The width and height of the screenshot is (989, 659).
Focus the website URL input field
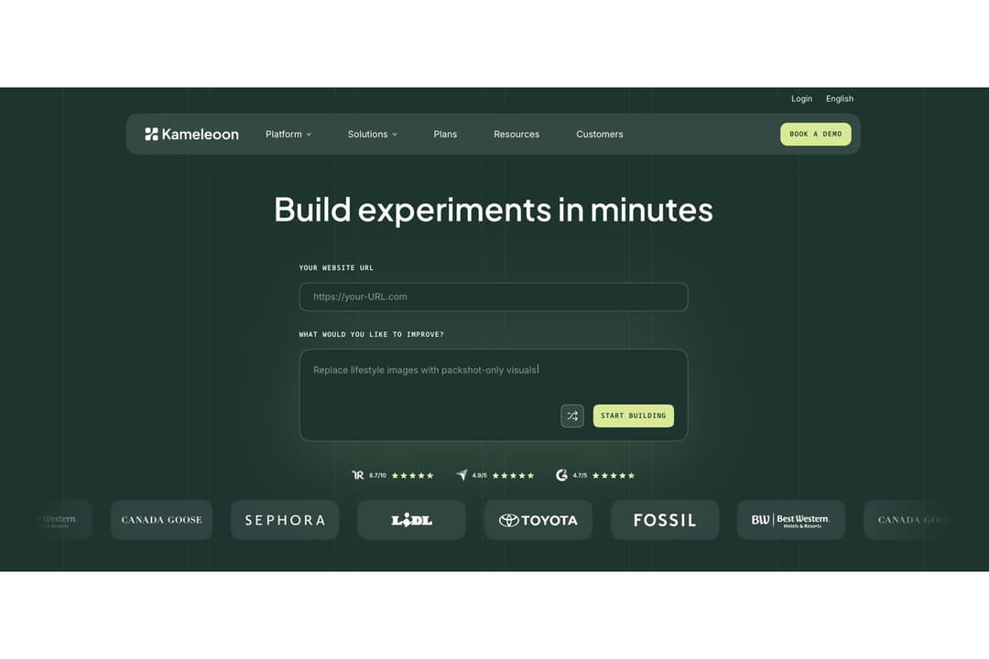point(494,297)
